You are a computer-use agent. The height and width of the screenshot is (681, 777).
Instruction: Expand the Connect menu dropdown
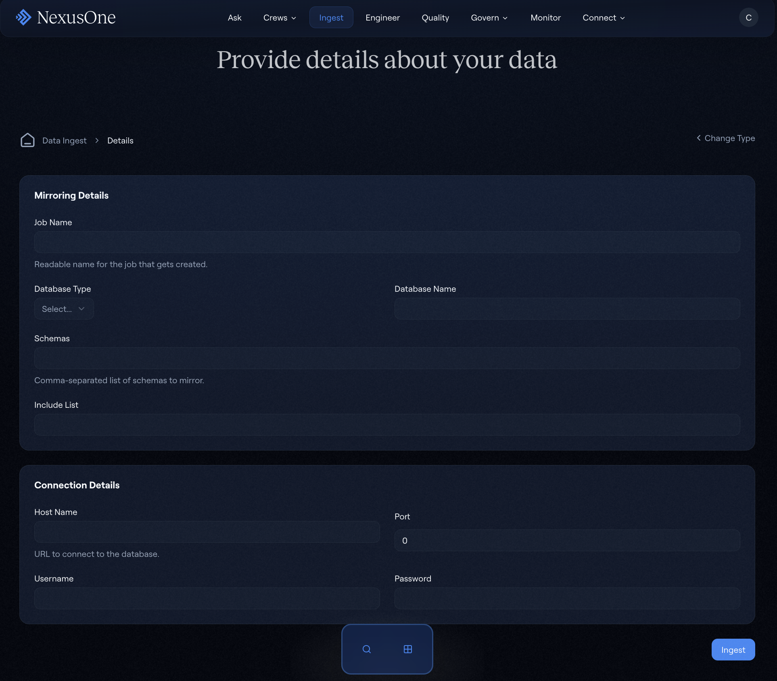coord(604,18)
